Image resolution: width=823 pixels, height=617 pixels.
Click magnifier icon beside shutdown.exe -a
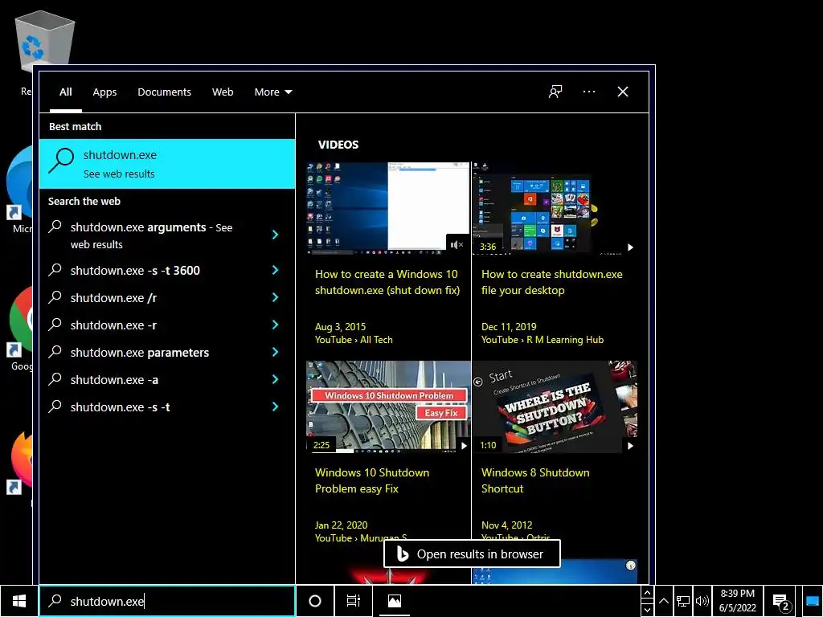(x=55, y=379)
